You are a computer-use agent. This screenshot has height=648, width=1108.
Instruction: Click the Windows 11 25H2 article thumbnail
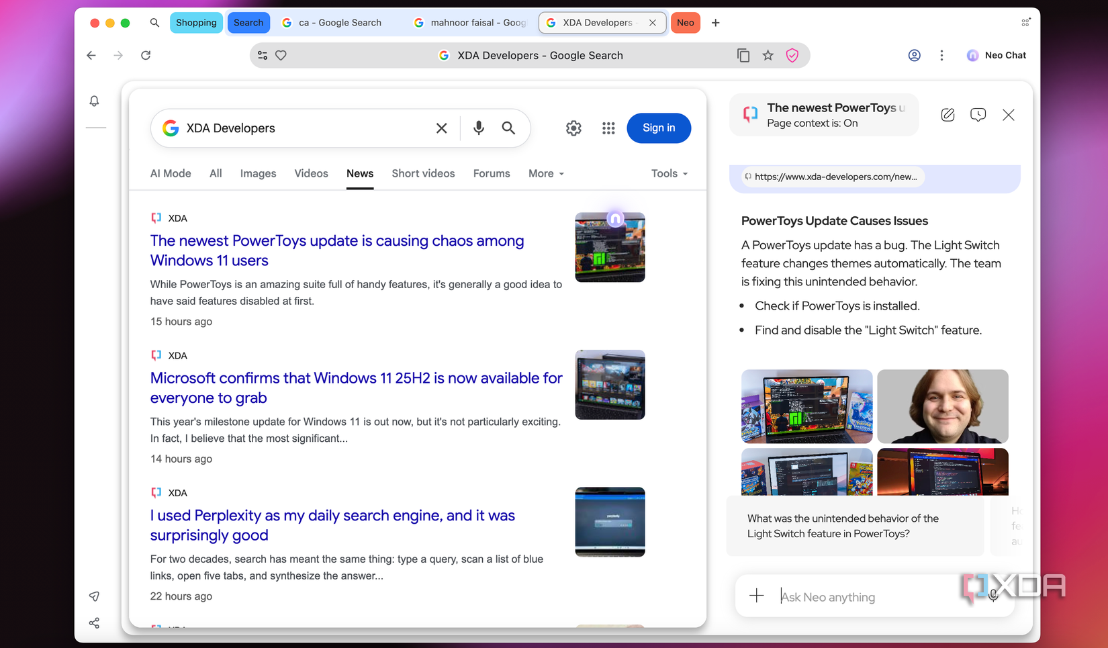point(610,385)
